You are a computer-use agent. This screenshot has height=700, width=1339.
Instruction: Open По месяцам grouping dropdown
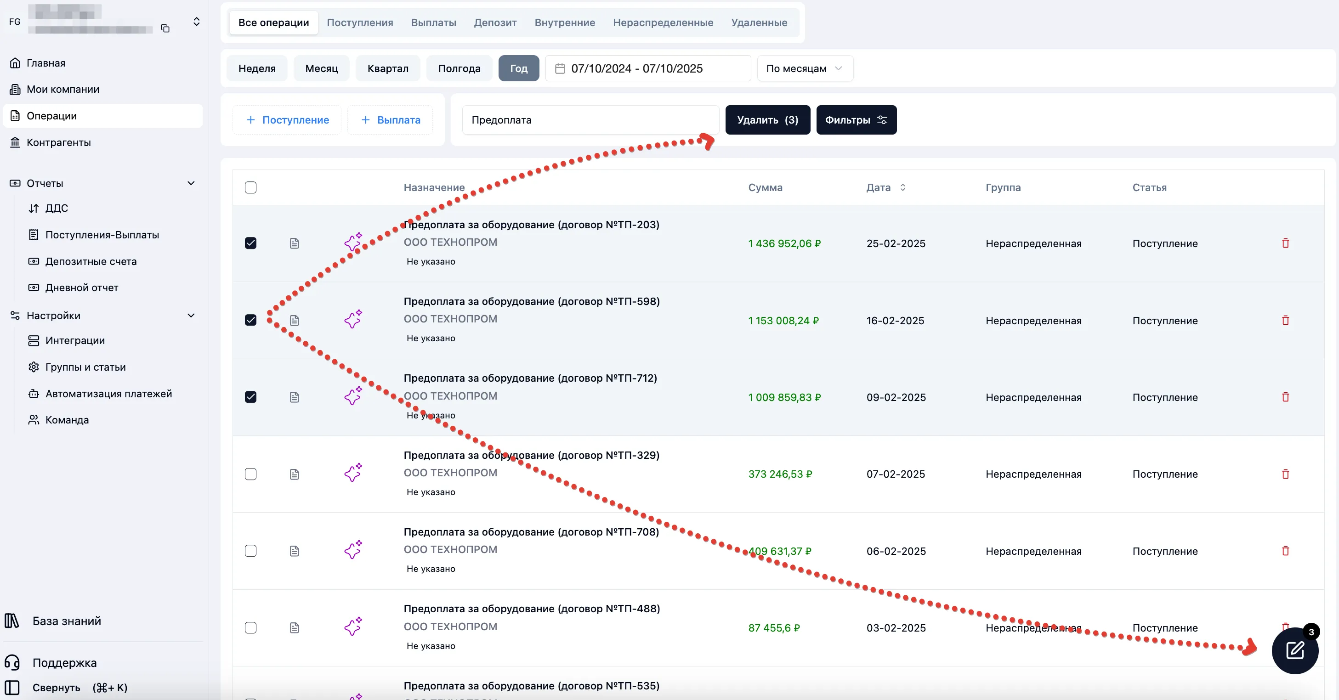coord(805,68)
